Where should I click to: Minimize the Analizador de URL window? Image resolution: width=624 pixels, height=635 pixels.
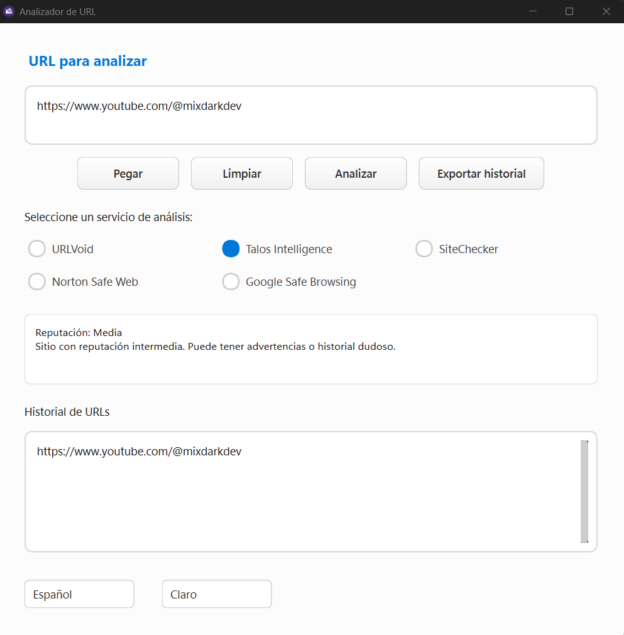(532, 11)
